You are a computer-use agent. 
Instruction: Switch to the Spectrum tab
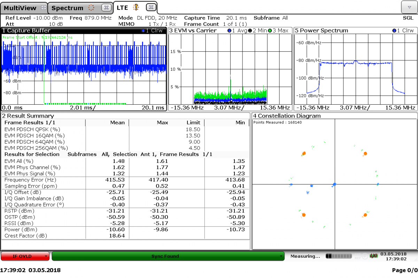[x=80, y=7]
